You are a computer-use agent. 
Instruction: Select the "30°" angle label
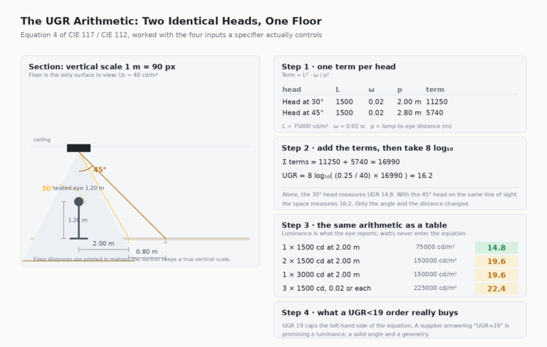[x=47, y=188]
